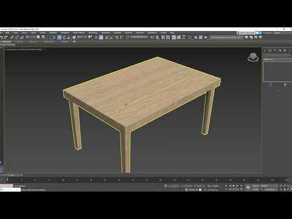Viewport: 292px width, 219px height.
Task: Activate the Select and Rotate tool
Action: click(64, 37)
